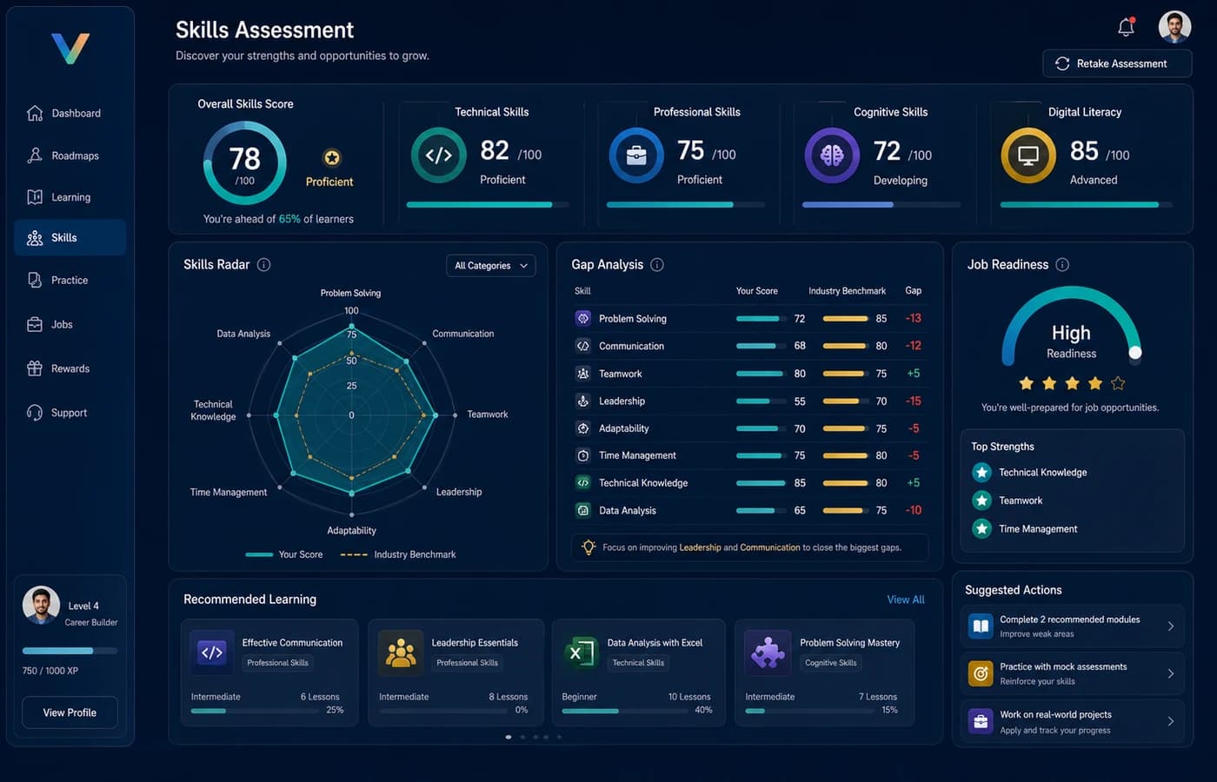Click the Technical Knowledge strength star icon
This screenshot has height=782, width=1217.
pyautogui.click(x=982, y=472)
